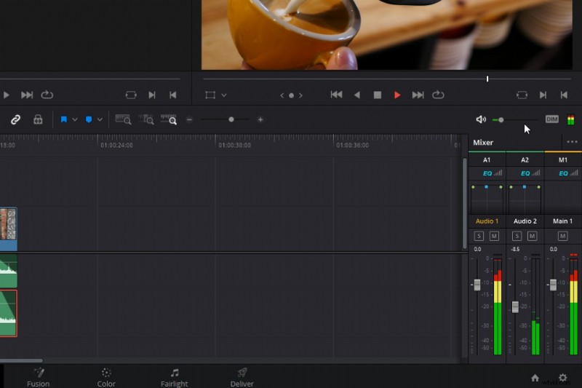Viewport: 582px width, 388px height.
Task: Select the custom zoom icon
Action: [169, 119]
